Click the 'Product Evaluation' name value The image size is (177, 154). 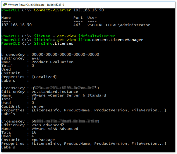click(x=52, y=62)
